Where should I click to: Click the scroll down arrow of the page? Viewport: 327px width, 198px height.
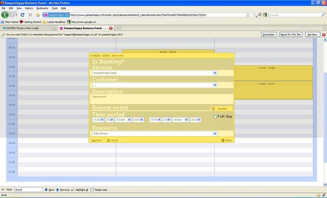click(x=325, y=184)
